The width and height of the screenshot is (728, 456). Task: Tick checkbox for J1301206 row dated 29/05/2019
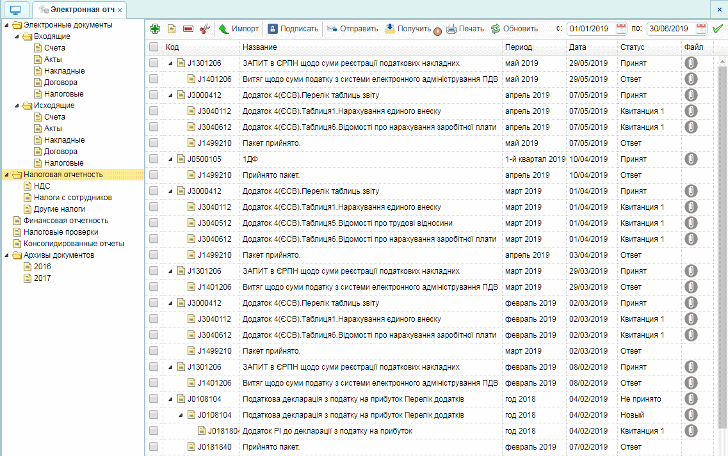[154, 63]
